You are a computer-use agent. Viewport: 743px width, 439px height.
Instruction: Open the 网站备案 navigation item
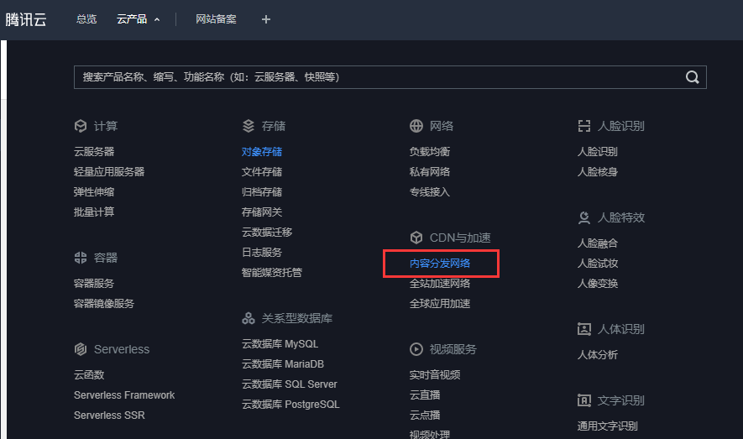click(216, 19)
